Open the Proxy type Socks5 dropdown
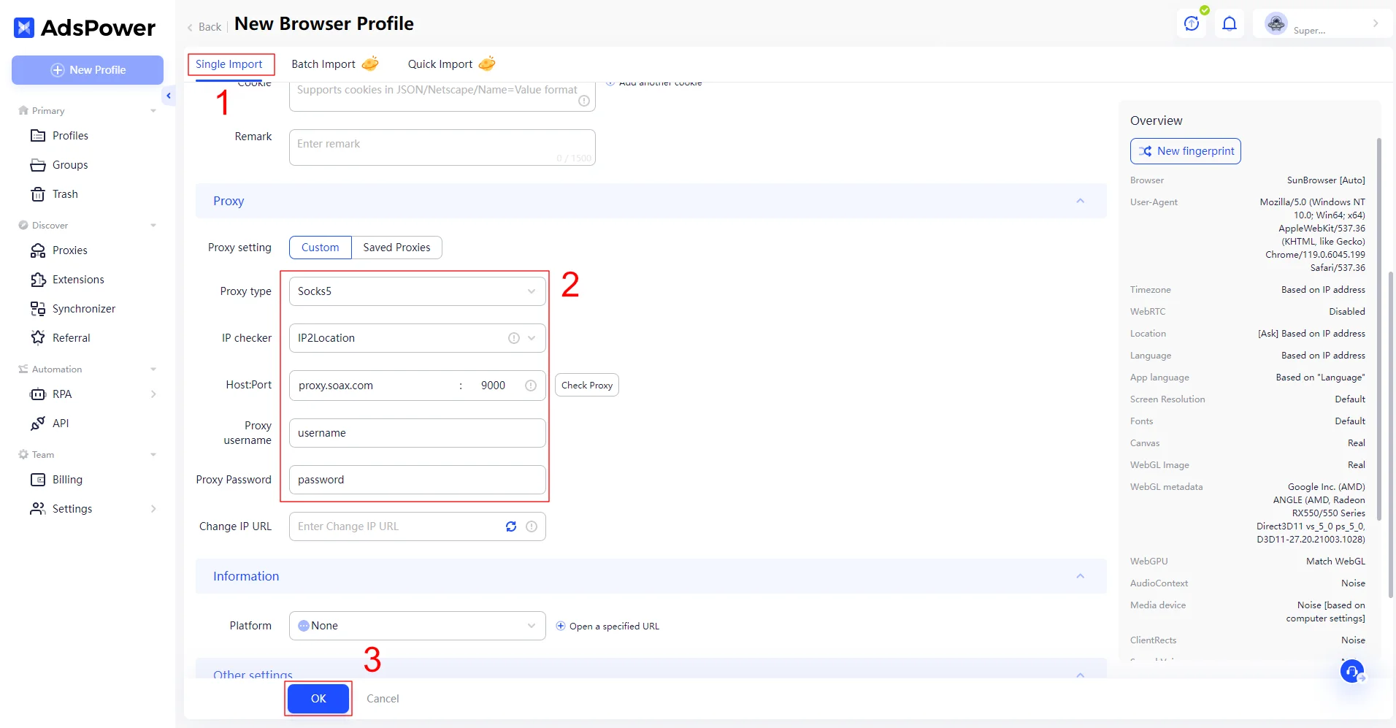Viewport: 1396px width, 728px height. click(x=417, y=291)
